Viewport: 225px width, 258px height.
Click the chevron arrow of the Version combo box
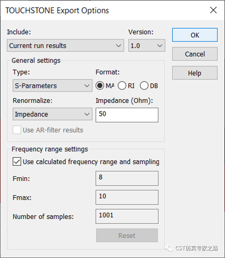[x=160, y=46]
